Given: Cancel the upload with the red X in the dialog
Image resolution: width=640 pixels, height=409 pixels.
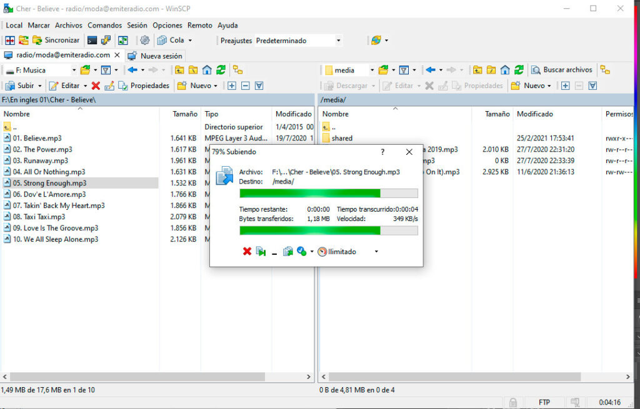Looking at the screenshot, I should click(247, 252).
